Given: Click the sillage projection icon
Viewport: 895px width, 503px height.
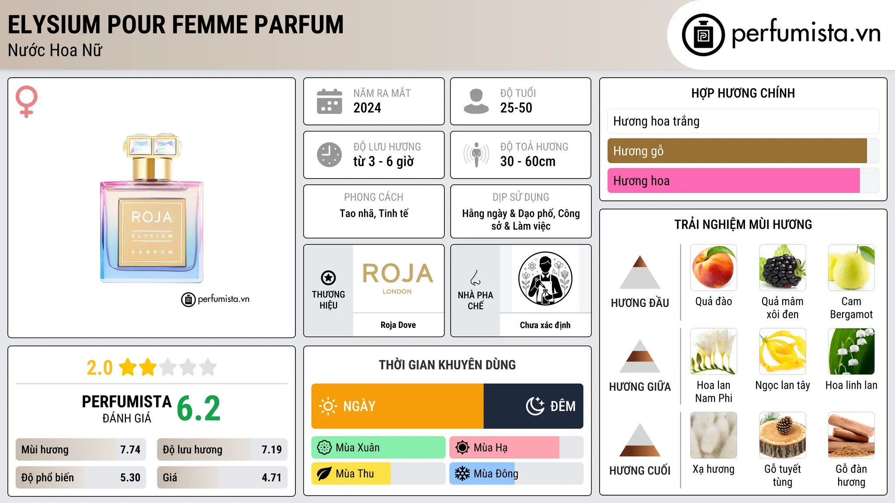Looking at the screenshot, I should coord(476,155).
